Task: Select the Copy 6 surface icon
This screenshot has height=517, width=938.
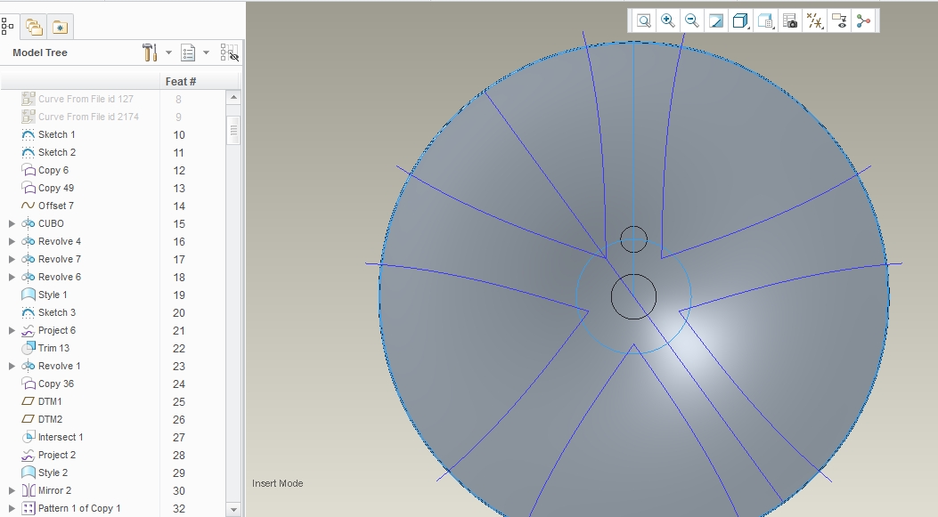Action: [29, 170]
